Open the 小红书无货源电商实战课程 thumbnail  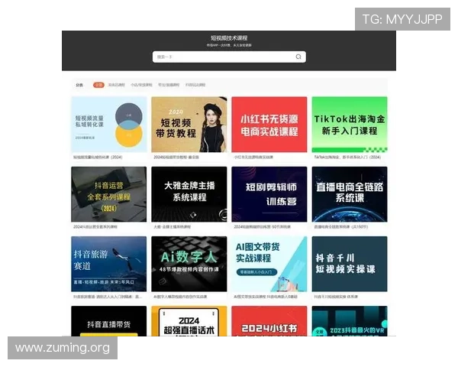click(269, 125)
